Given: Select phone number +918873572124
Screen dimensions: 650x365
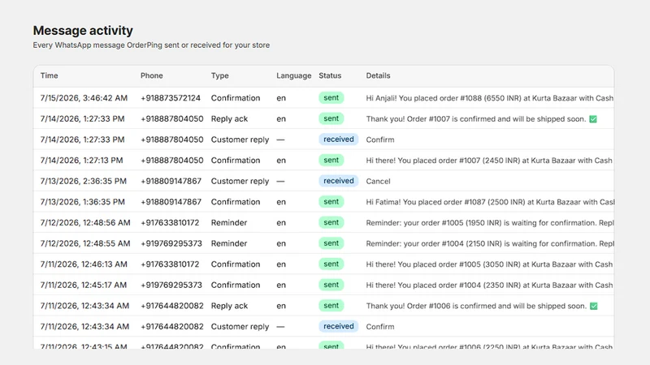Looking at the screenshot, I should pyautogui.click(x=171, y=98).
